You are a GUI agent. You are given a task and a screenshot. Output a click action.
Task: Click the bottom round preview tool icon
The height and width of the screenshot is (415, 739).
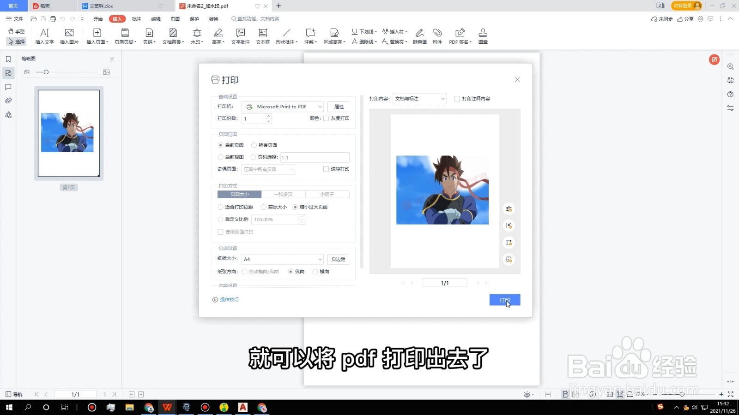509,259
